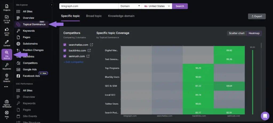Switch to the Knowledge domain tab
The image size is (273, 123).
coord(121,16)
